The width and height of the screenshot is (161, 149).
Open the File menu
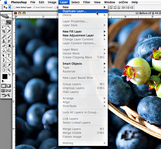33,2
